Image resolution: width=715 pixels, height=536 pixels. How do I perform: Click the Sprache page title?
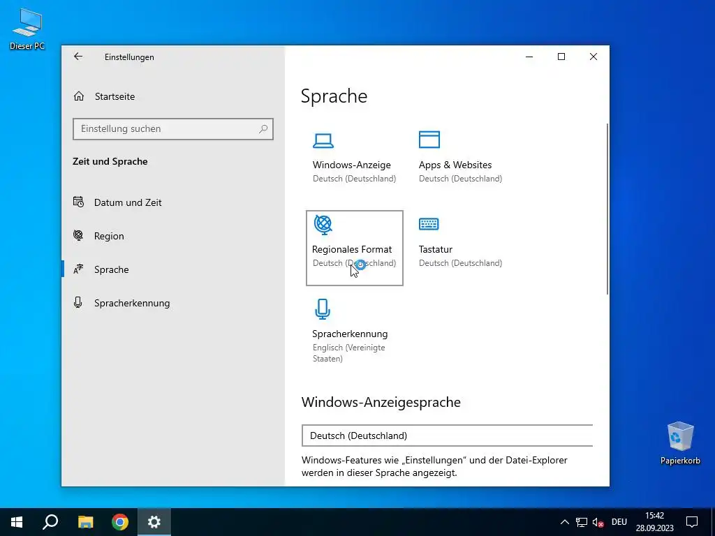coord(334,96)
